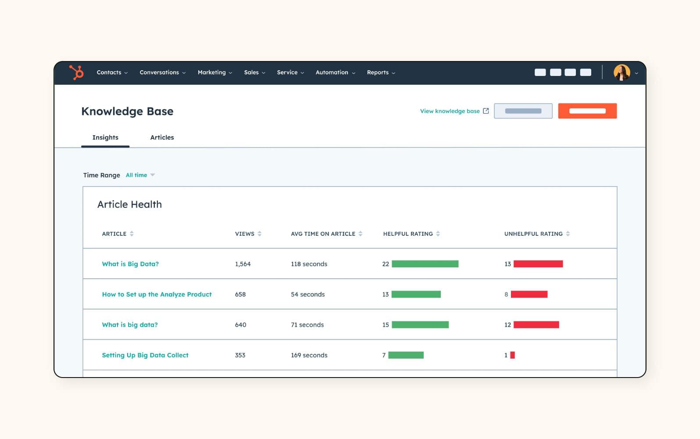Switch to the Insights tab

coord(105,137)
